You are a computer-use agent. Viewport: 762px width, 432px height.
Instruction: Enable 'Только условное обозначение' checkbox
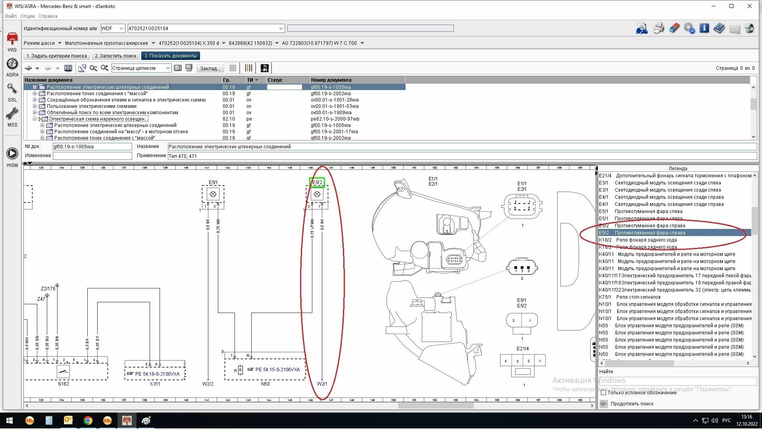click(x=604, y=393)
